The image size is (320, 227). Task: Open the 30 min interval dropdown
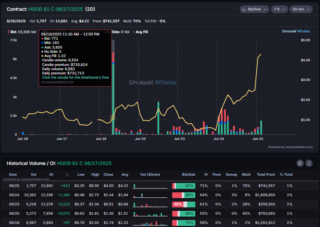point(301,9)
